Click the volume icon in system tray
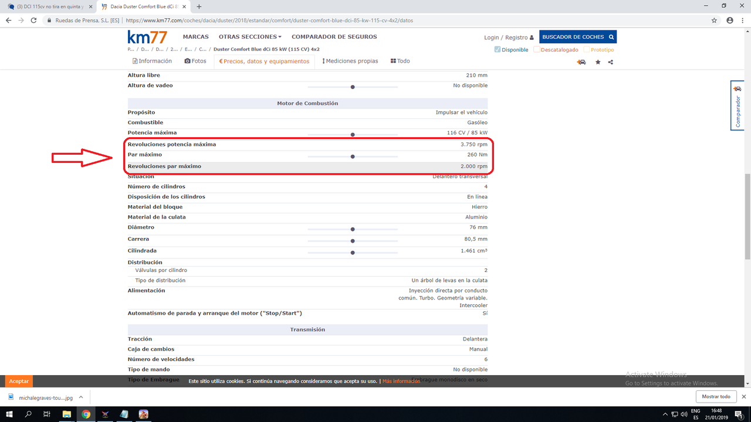The image size is (751, 422). click(x=684, y=414)
